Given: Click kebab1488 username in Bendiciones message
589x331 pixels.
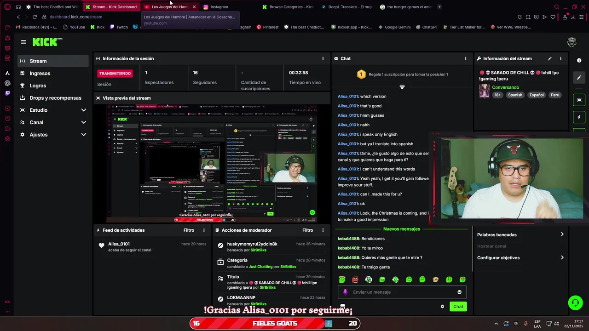Looking at the screenshot, I should tap(348, 239).
